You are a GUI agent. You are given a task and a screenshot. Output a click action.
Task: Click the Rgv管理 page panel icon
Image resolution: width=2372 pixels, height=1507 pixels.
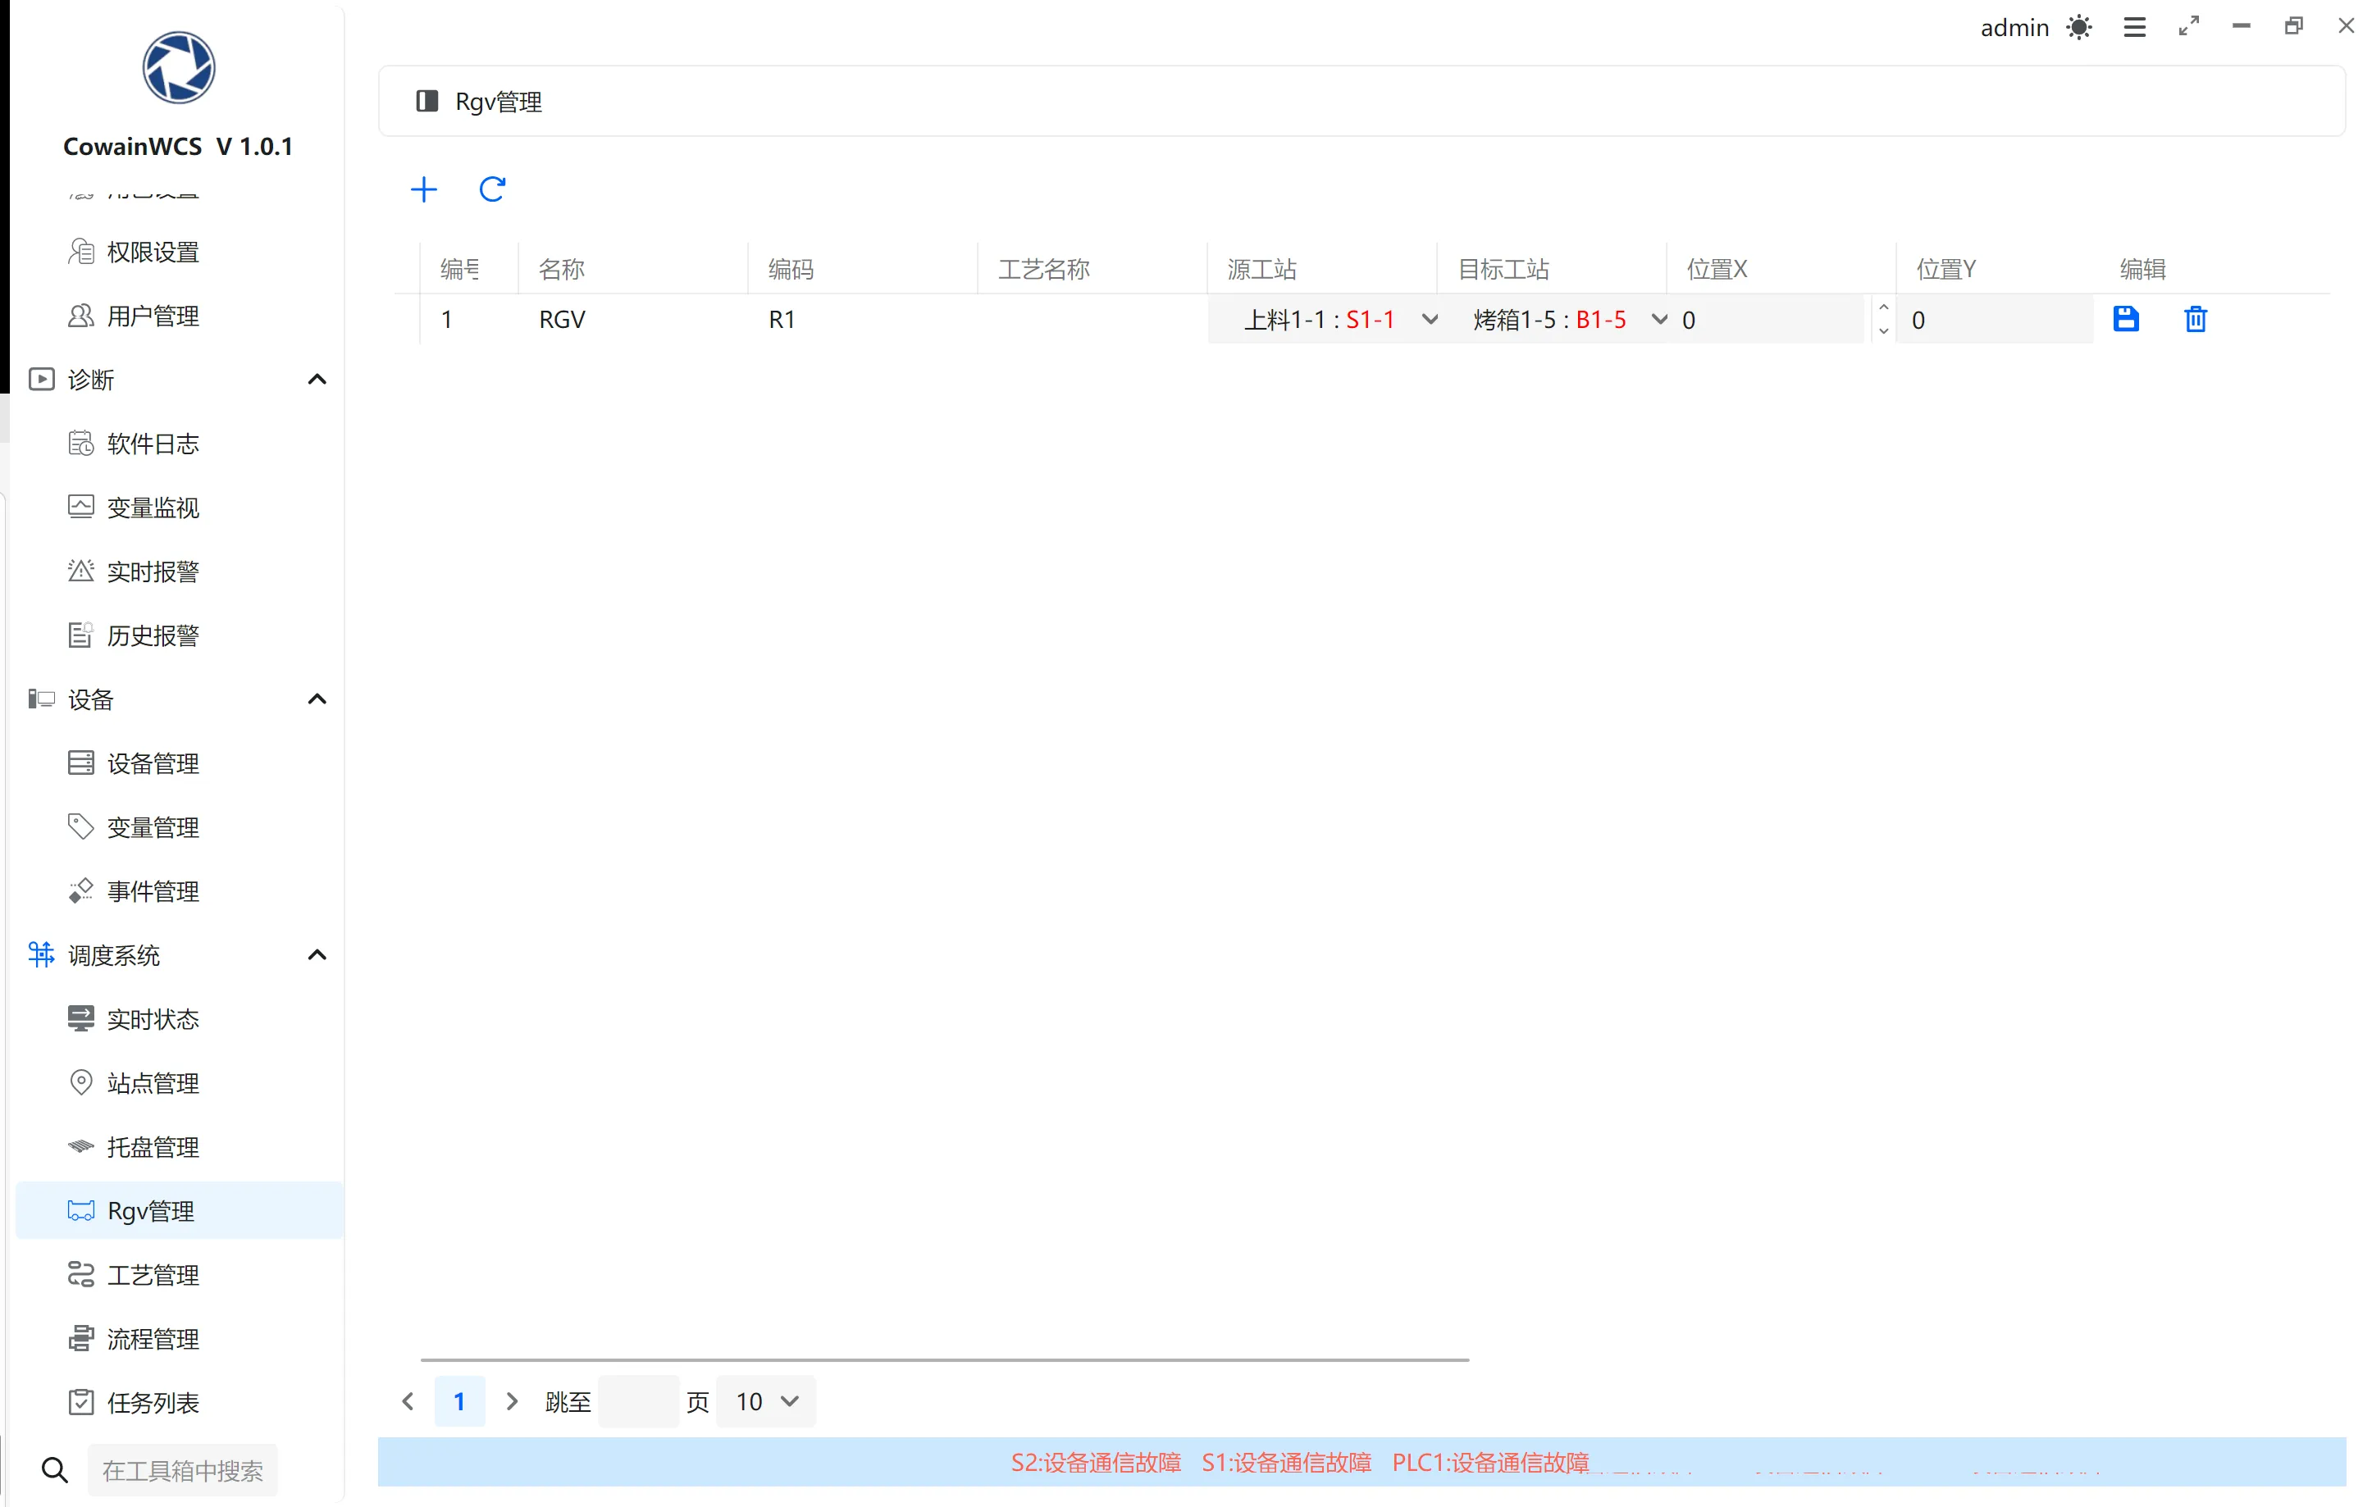[427, 102]
